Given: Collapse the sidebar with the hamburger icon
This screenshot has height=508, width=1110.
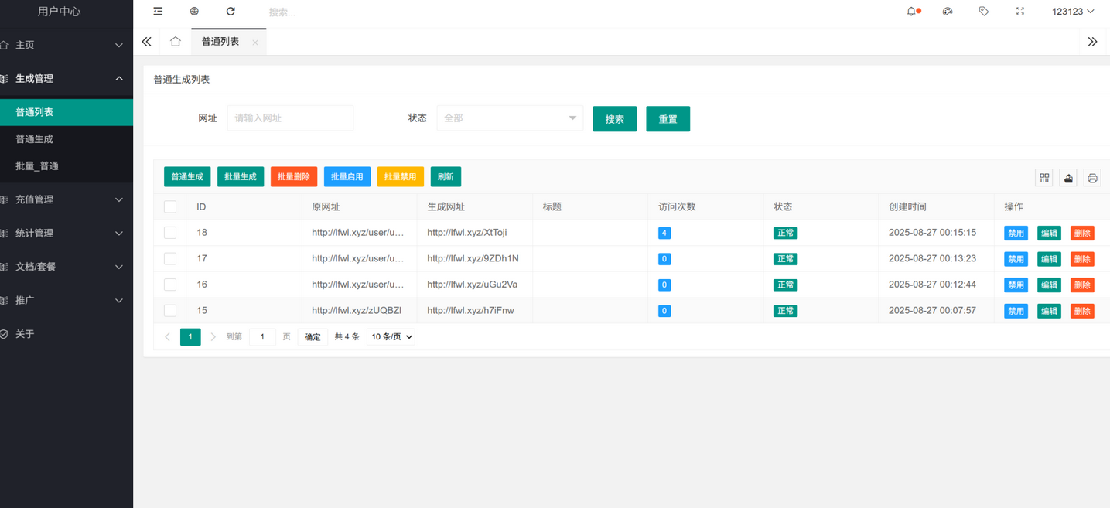Looking at the screenshot, I should click(x=158, y=11).
